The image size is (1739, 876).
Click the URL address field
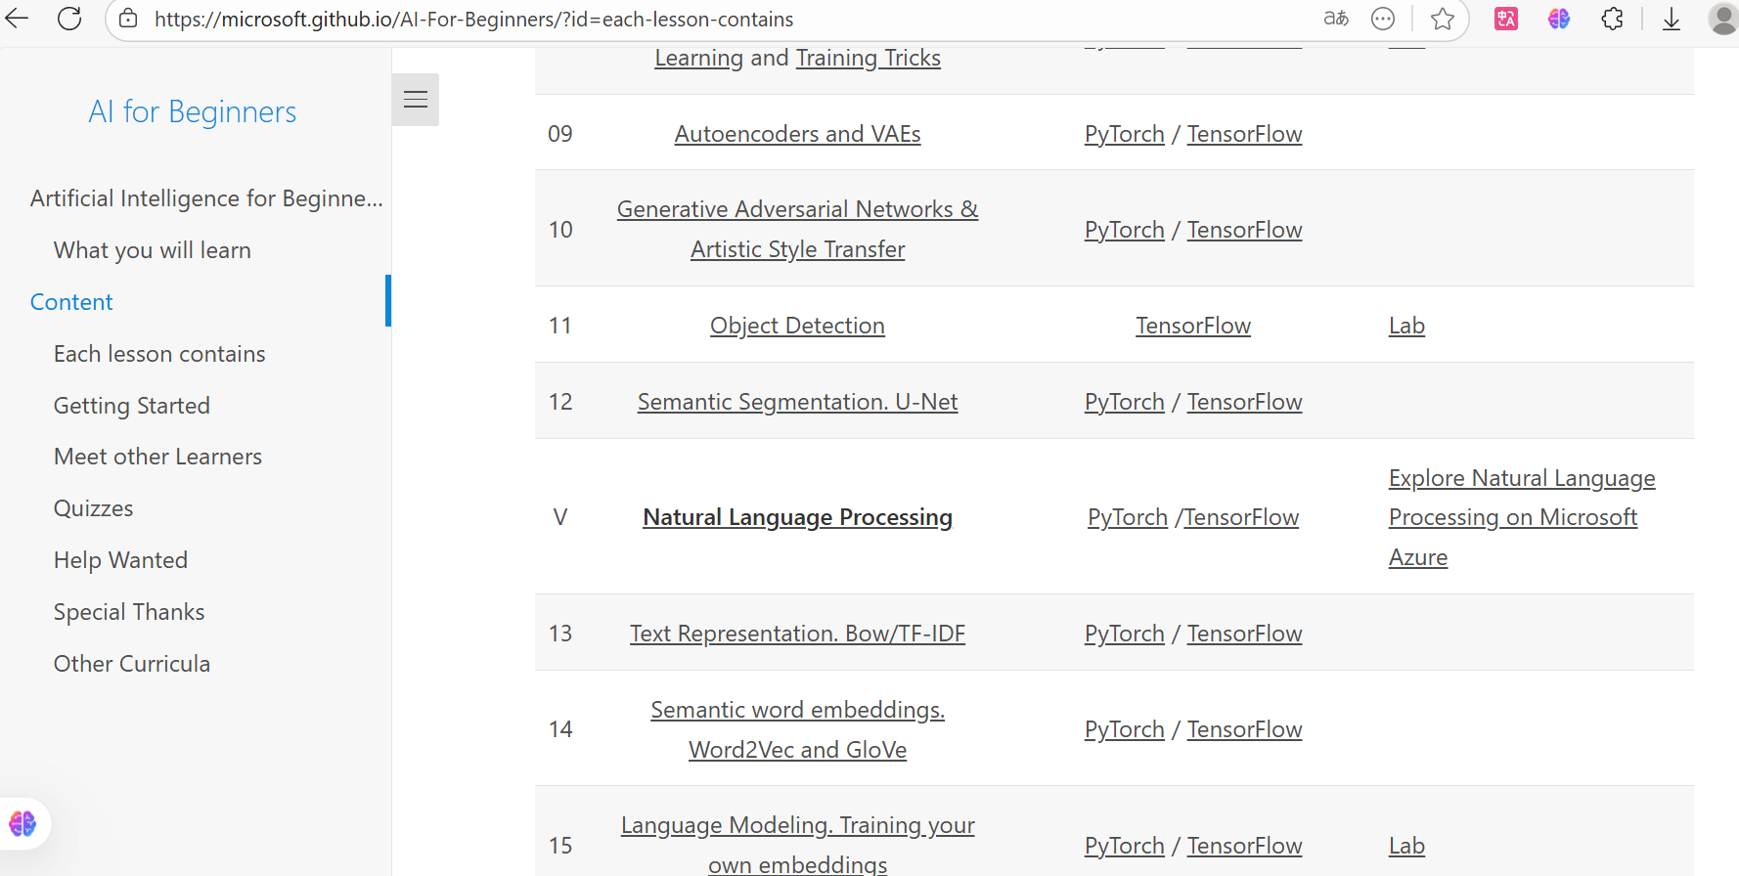point(724,20)
